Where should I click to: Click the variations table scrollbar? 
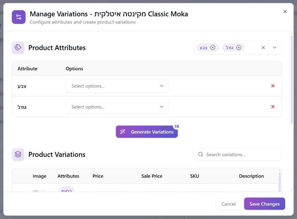tap(279, 182)
